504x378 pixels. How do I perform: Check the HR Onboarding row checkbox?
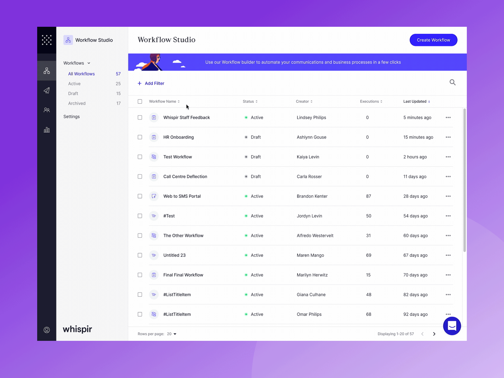[x=140, y=137]
